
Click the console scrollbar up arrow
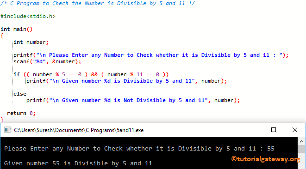click(x=301, y=141)
